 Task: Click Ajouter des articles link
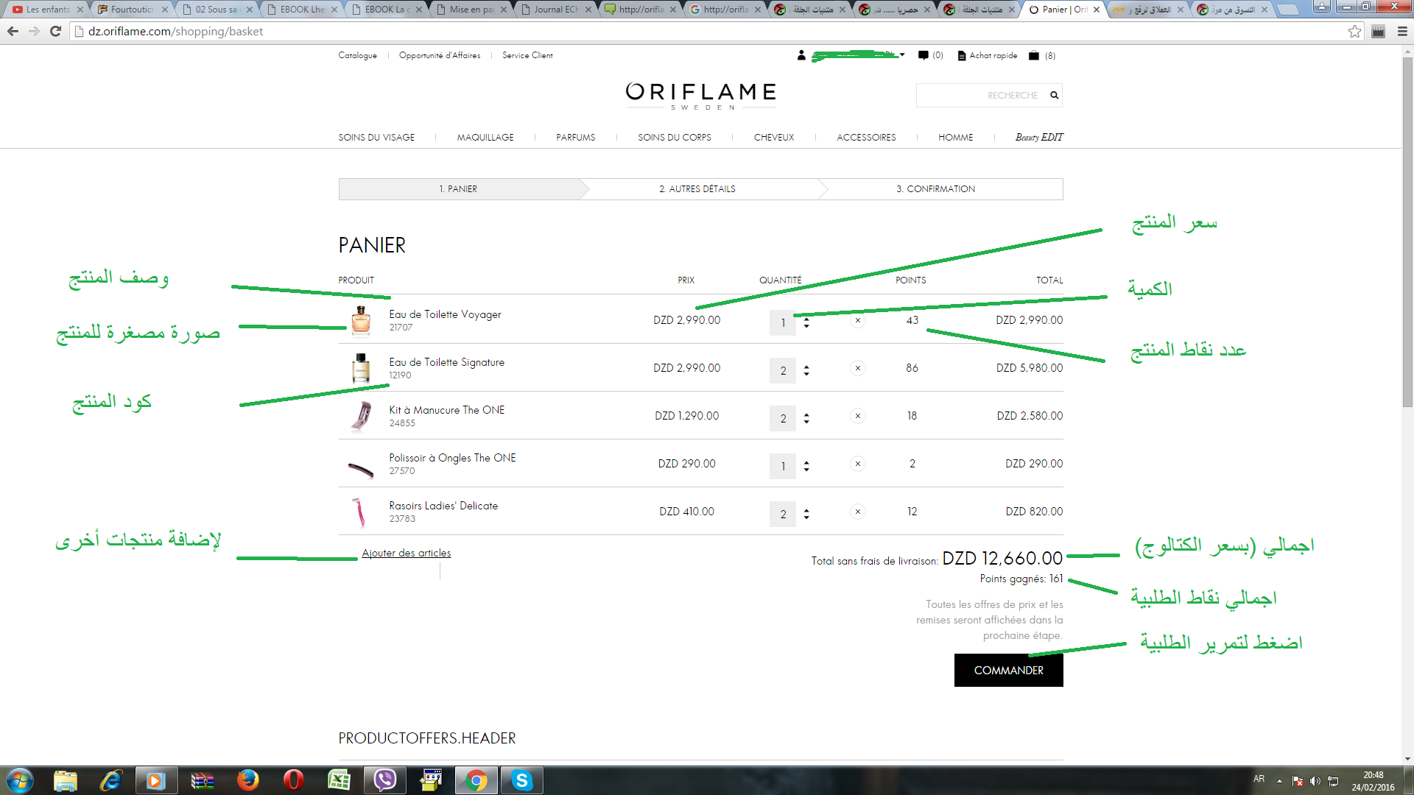(x=406, y=553)
